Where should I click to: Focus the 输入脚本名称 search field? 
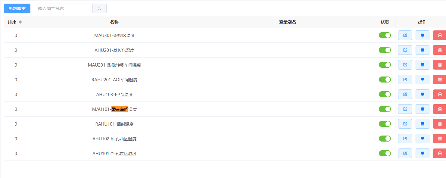(x=64, y=8)
